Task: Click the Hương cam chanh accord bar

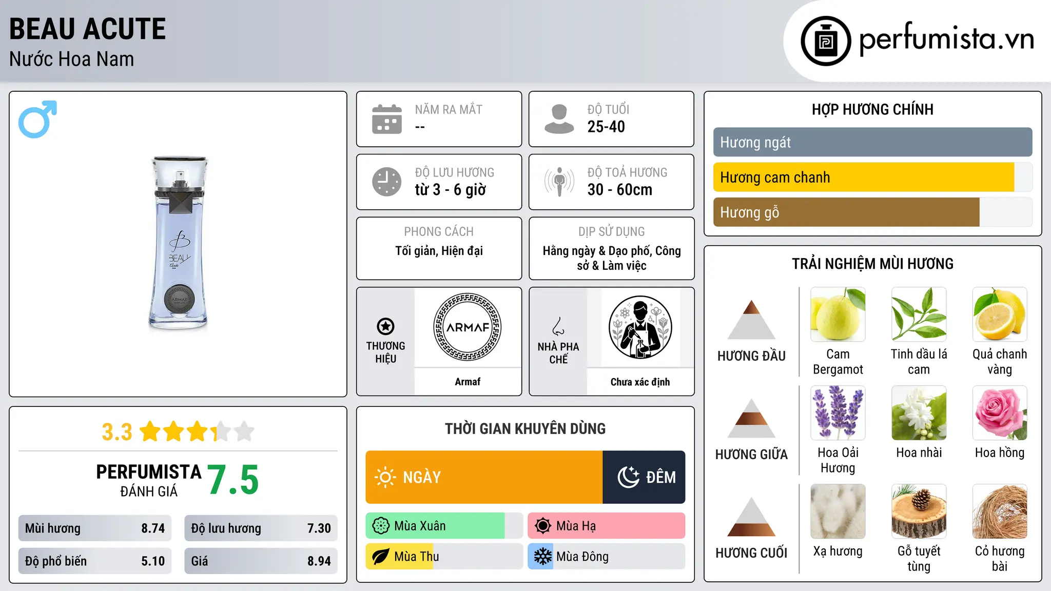Action: coord(872,177)
